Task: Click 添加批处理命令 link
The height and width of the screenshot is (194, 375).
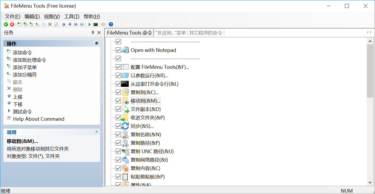Action: click(x=29, y=60)
